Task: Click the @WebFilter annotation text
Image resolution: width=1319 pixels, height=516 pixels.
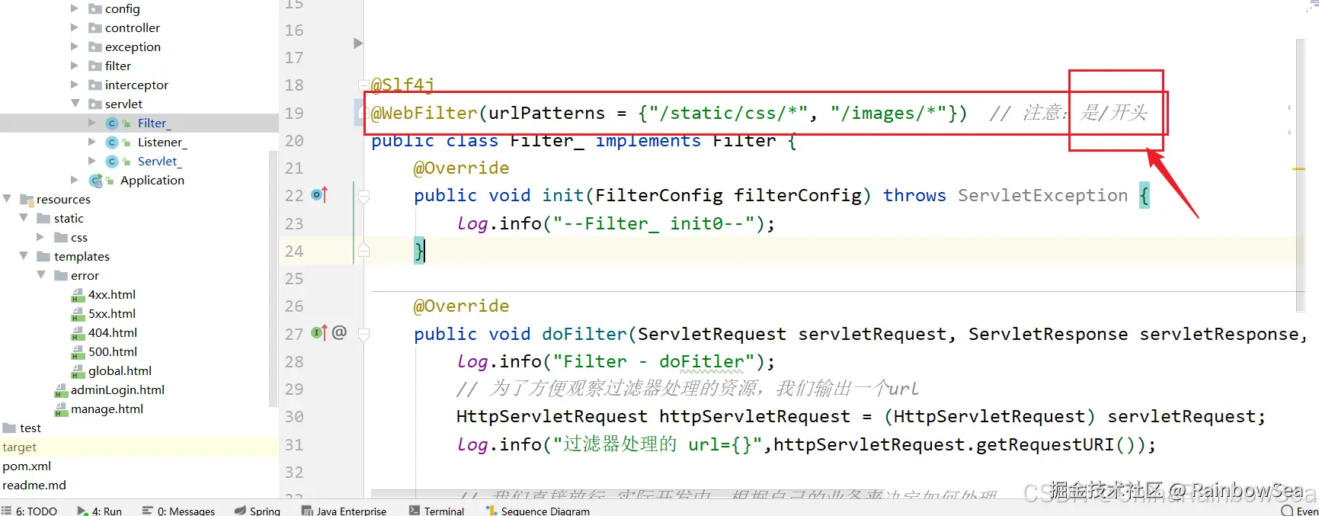Action: (424, 113)
